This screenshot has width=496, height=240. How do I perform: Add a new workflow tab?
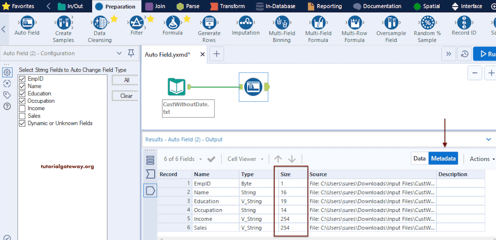point(217,54)
